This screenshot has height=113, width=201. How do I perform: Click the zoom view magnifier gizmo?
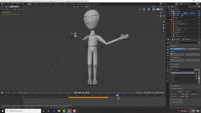point(163,22)
